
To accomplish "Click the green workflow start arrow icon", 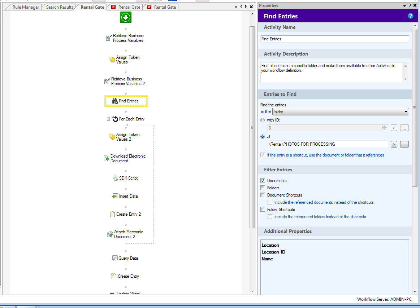I will click(x=126, y=17).
